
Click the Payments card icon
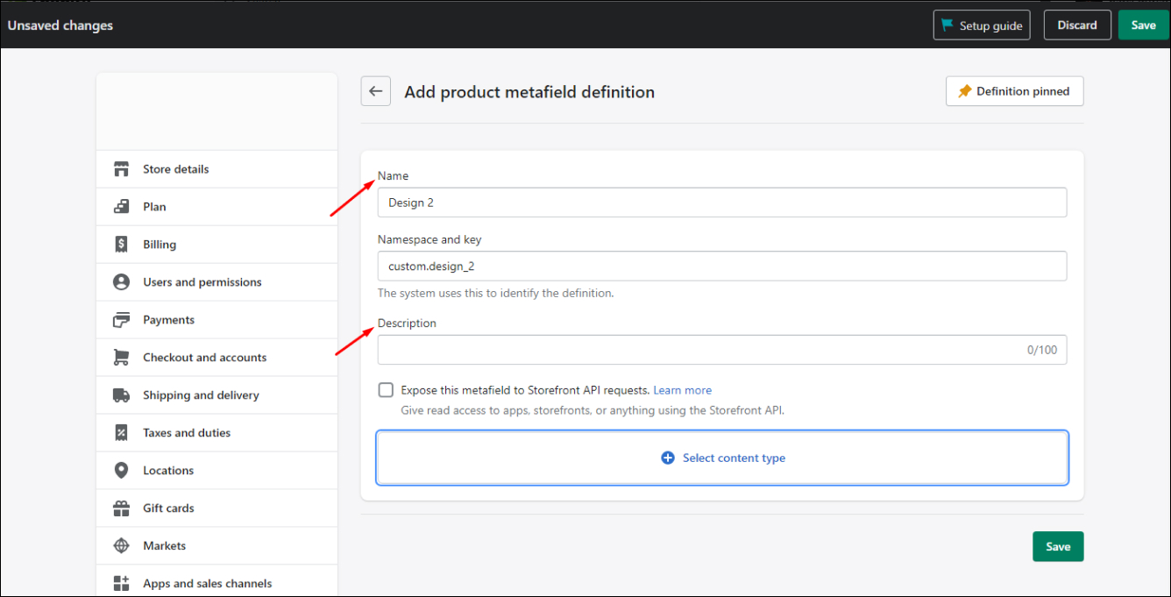(122, 320)
